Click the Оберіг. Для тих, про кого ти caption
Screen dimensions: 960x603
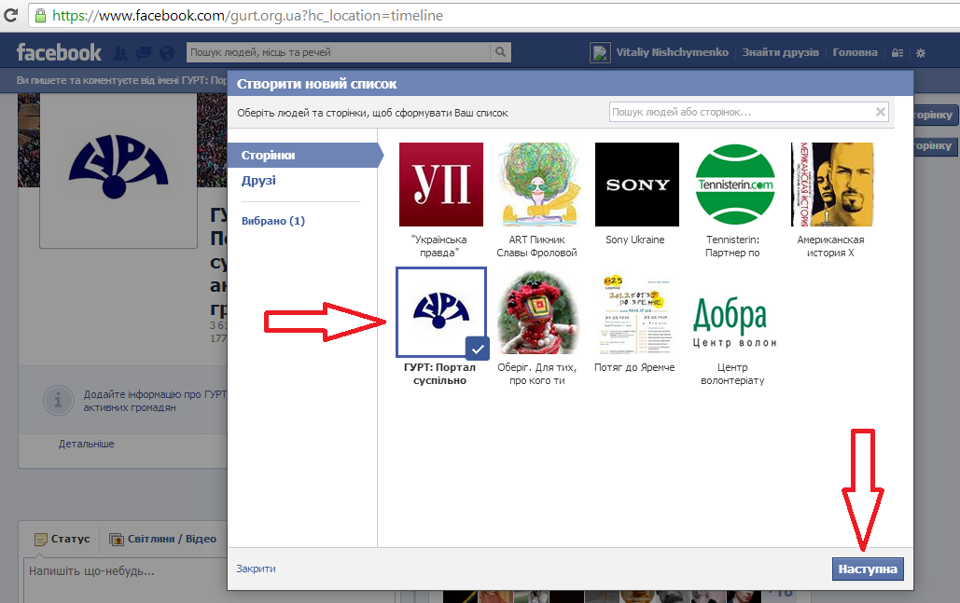point(537,374)
